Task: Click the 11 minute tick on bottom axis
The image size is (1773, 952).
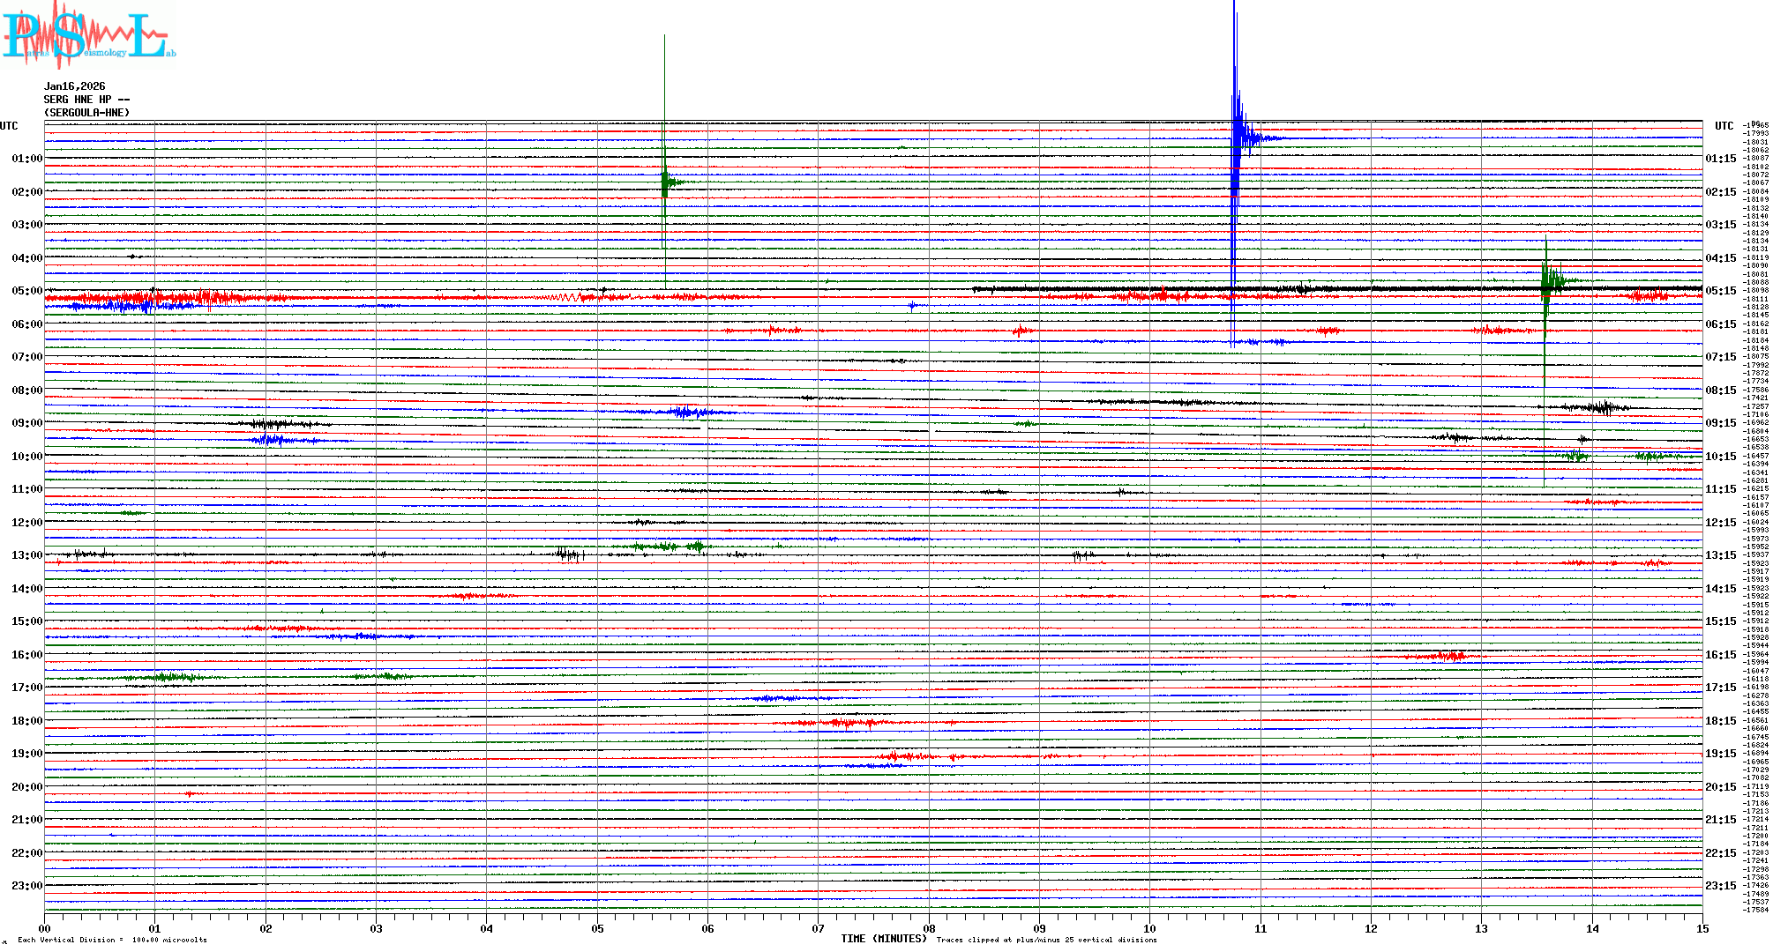Action: coord(1261,928)
